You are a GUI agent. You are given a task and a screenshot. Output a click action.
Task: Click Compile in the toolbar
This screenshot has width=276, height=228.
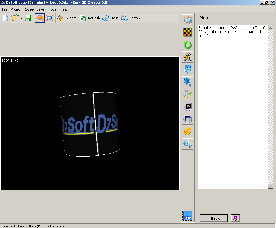(131, 18)
